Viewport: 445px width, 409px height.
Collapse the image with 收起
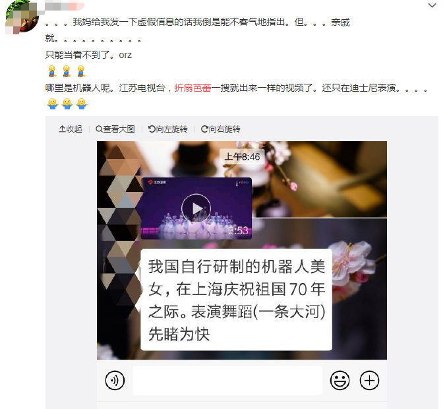[71, 129]
